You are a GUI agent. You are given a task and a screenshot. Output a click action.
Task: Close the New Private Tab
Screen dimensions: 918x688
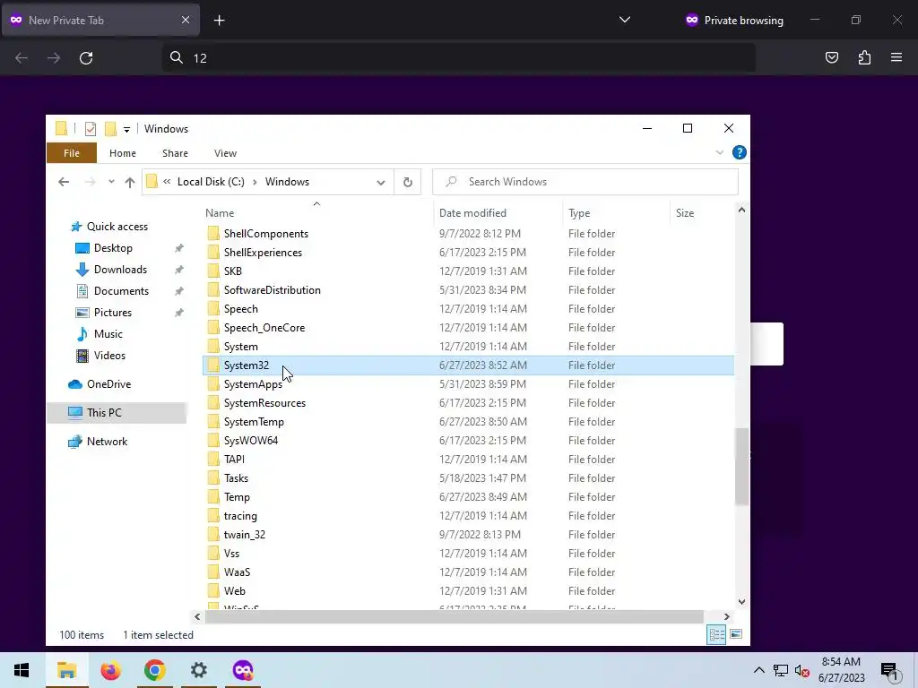coord(185,20)
